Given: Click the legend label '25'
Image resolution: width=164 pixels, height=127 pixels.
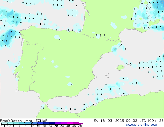Looking at the screenshot, I should pos(50,126).
